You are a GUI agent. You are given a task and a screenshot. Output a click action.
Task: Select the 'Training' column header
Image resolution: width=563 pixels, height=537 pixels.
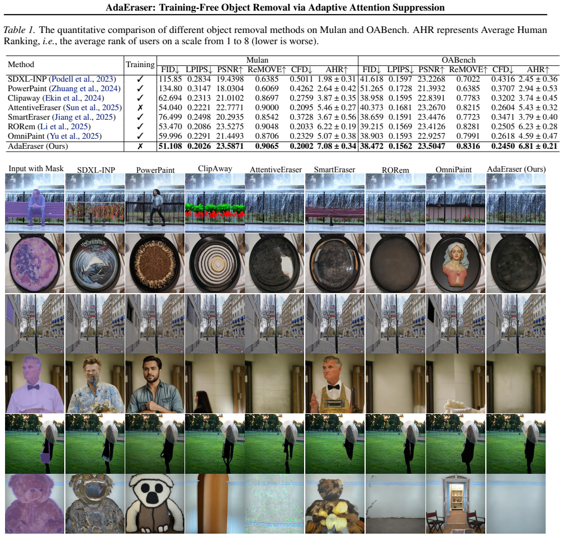pyautogui.click(x=140, y=65)
